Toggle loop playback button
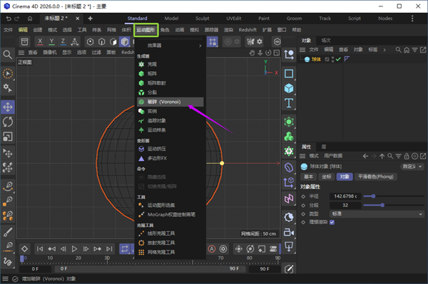 click(125, 249)
